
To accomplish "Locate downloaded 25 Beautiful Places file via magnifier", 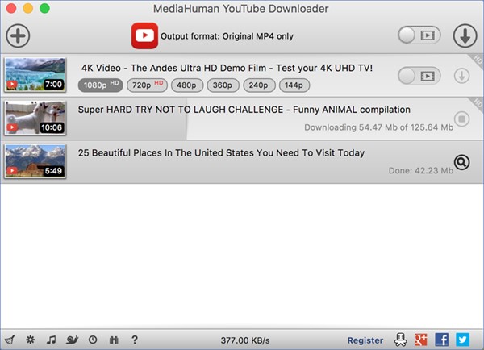I will tap(461, 162).
